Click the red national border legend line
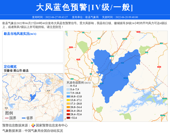The width and height of the screenshot is (170, 134). (7, 118)
